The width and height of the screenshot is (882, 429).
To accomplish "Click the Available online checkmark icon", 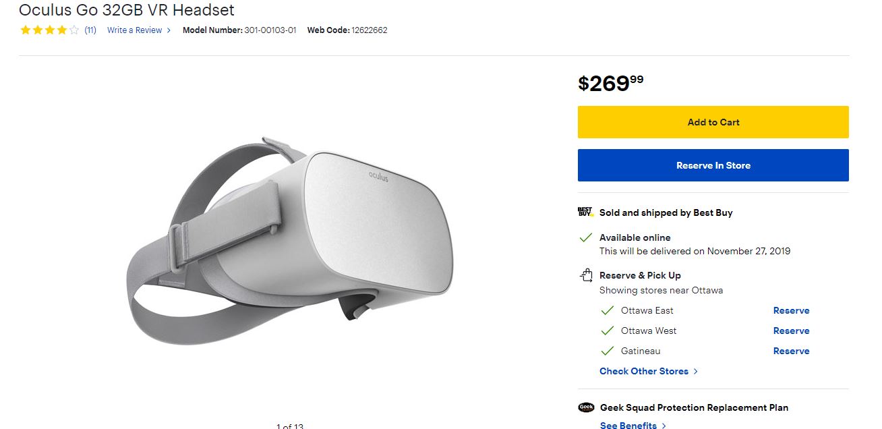I will coord(586,238).
